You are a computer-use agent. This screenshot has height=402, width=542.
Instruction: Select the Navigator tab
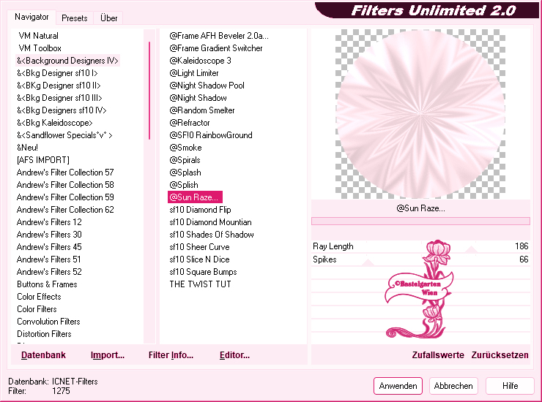(31, 17)
